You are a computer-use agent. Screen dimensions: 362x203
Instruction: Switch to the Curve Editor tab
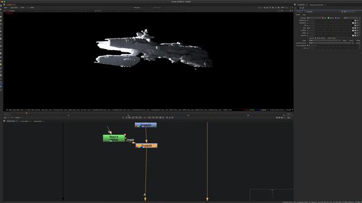point(24,121)
